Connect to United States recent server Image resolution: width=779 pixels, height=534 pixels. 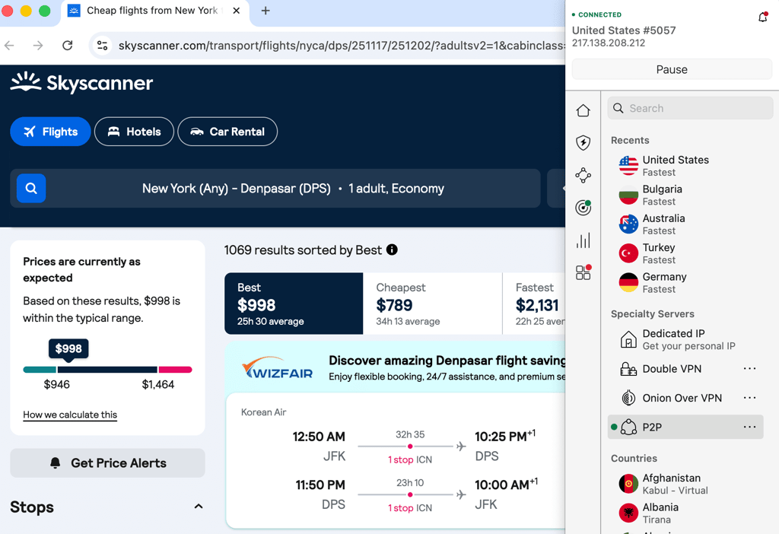[x=685, y=166]
